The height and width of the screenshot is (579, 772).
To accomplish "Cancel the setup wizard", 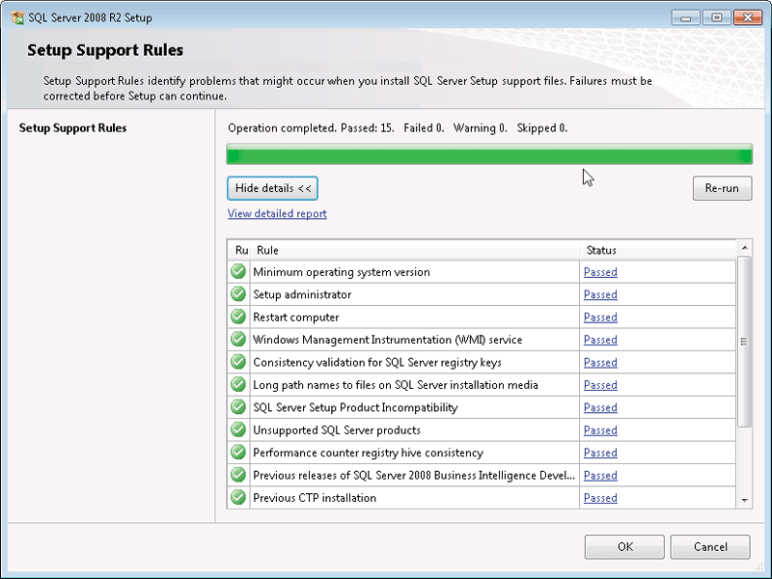I will pos(710,547).
